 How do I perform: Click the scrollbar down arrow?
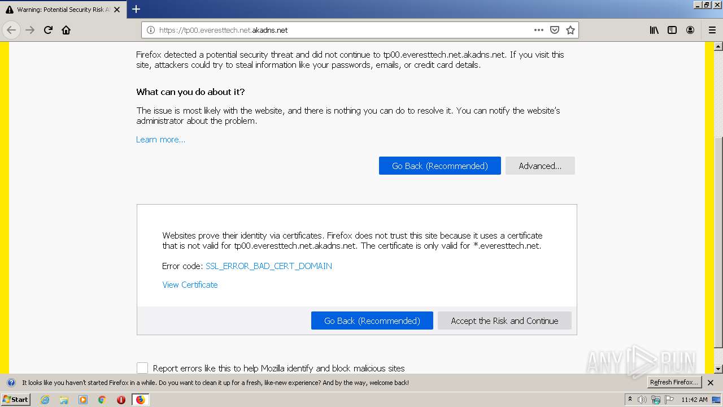[x=718, y=369]
